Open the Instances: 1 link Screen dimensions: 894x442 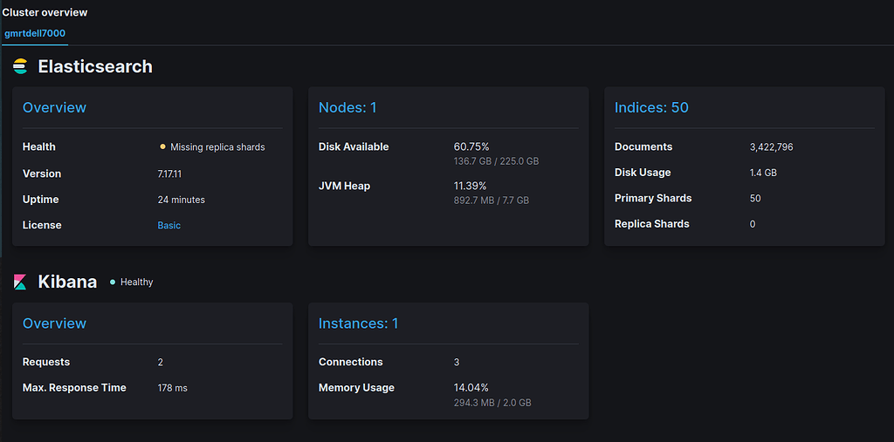[x=358, y=323]
